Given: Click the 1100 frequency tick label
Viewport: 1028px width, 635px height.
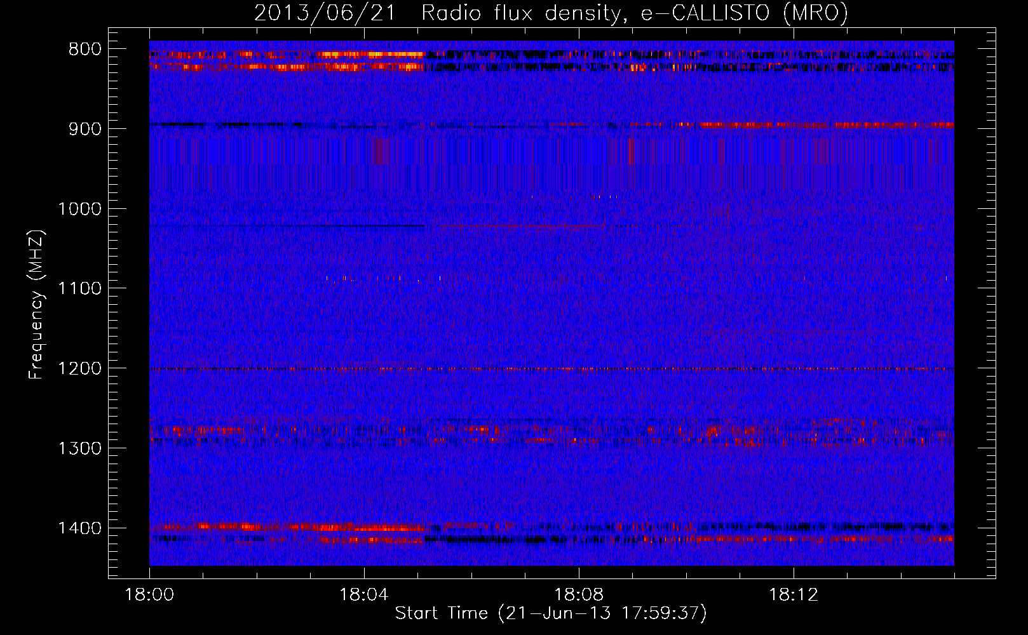Looking at the screenshot, I should (x=79, y=289).
